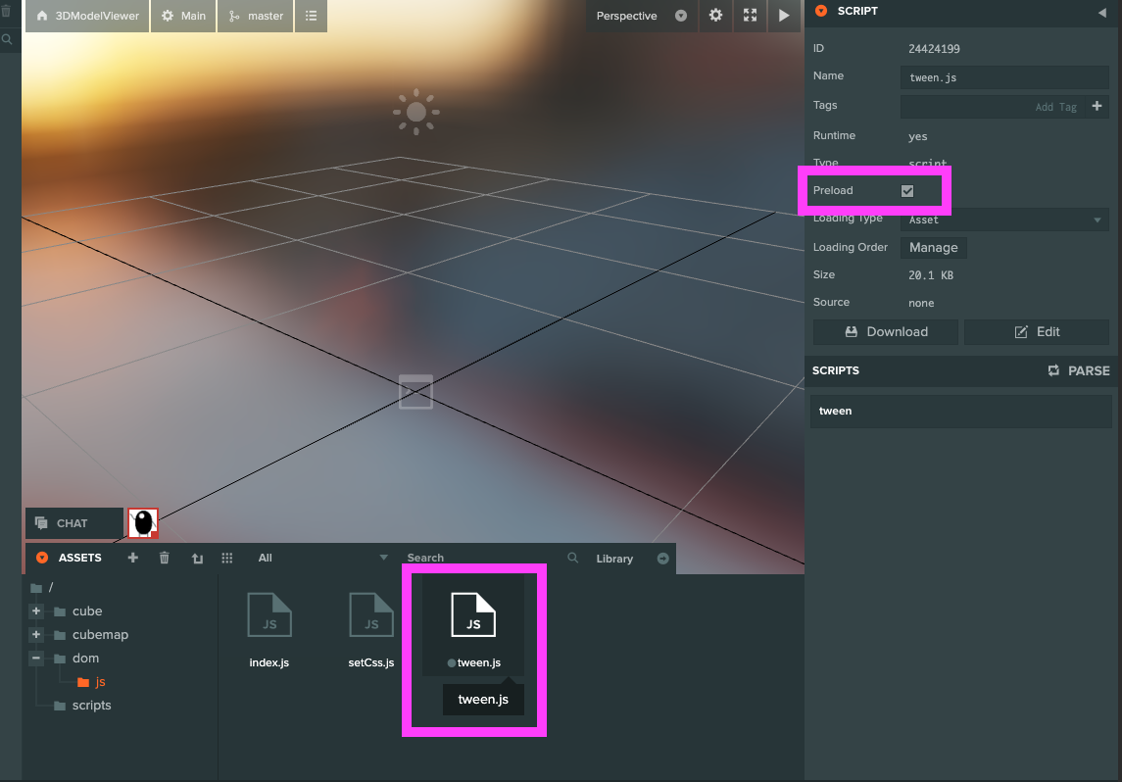Add a tag with the plus icon
Viewport: 1122px width, 782px height.
coord(1097,106)
